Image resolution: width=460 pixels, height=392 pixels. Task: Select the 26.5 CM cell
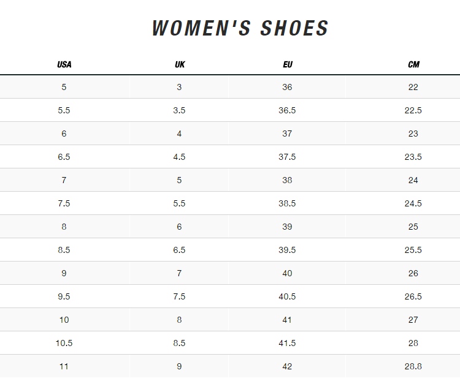pos(413,296)
